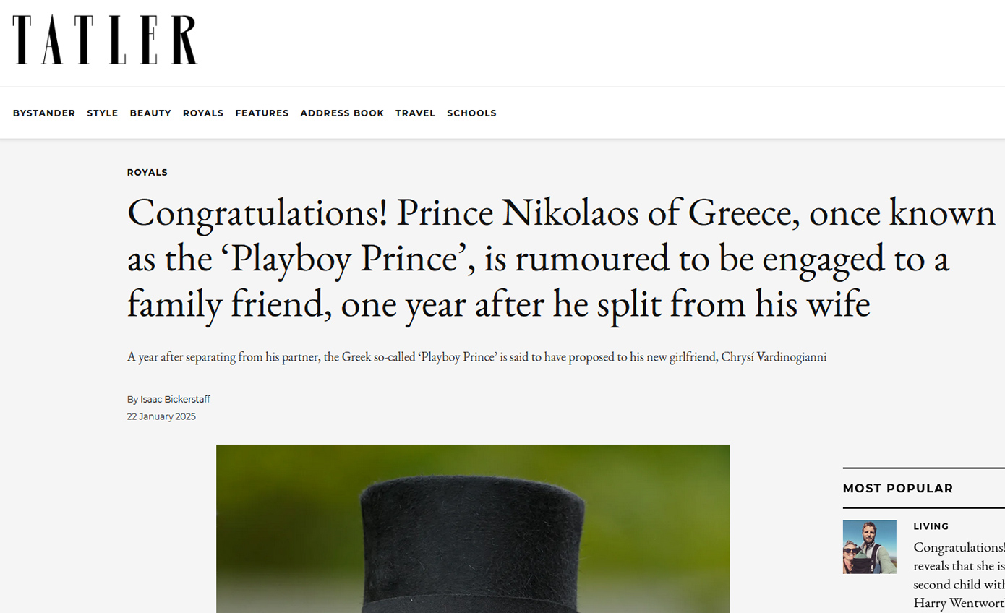Image resolution: width=1005 pixels, height=613 pixels.
Task: Open the Most Popular couple thumbnail
Action: (869, 547)
